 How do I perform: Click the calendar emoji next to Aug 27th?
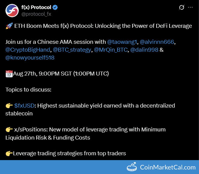point(9,74)
